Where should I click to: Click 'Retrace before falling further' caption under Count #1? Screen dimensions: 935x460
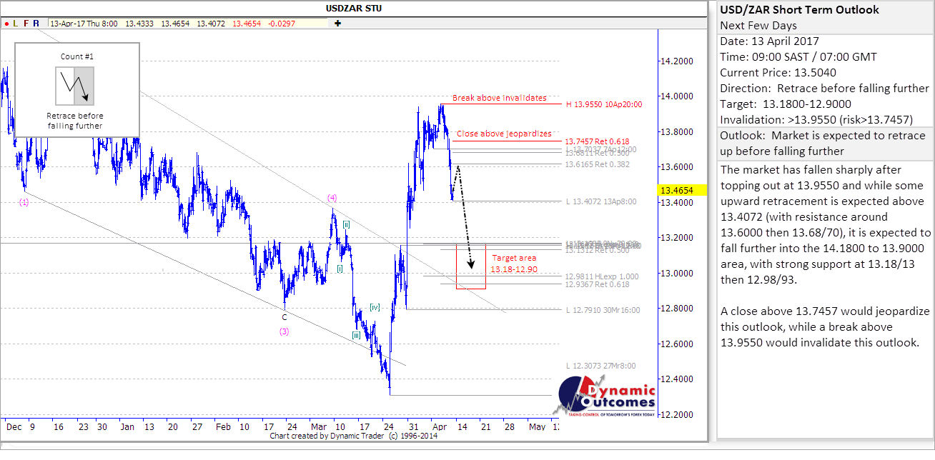[x=75, y=121]
